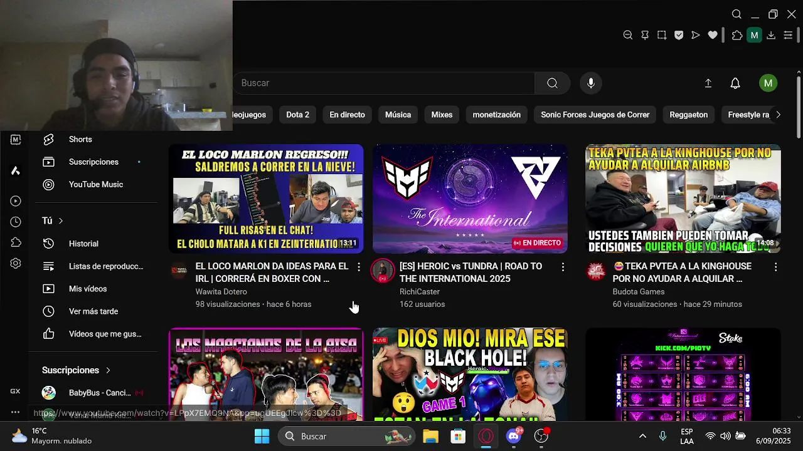The width and height of the screenshot is (803, 451).
Task: Activate voice search microphone on YouTube
Action: tap(590, 83)
